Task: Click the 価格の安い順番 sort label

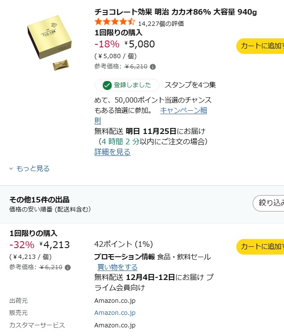Action: coord(50,209)
